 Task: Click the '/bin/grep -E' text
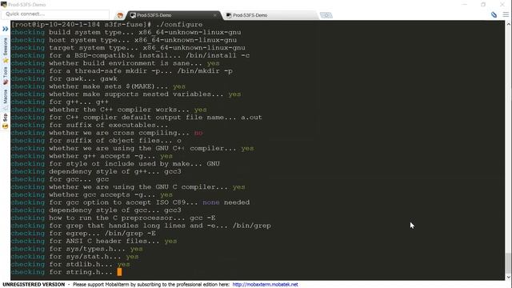point(130,234)
